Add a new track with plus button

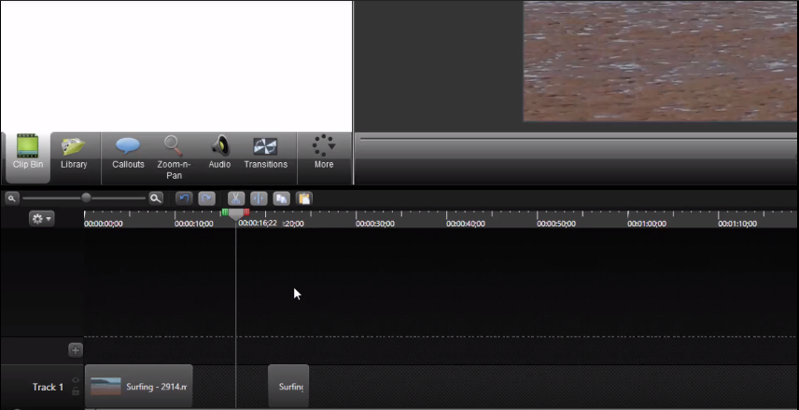[76, 350]
